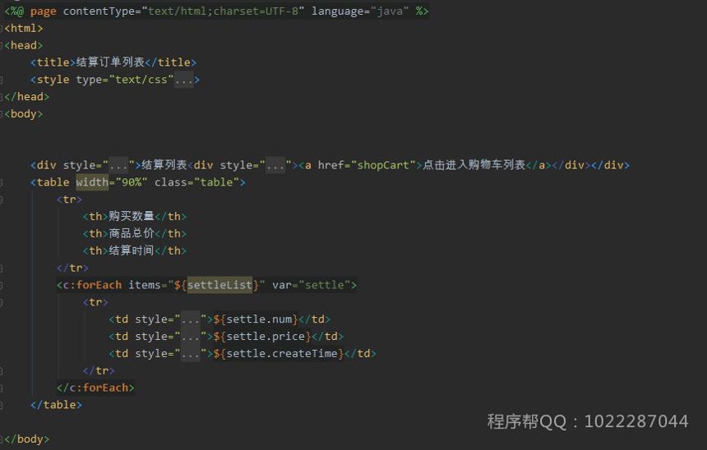Click the 购买数量 table header line
The height and width of the screenshot is (450, 707).
point(134,217)
